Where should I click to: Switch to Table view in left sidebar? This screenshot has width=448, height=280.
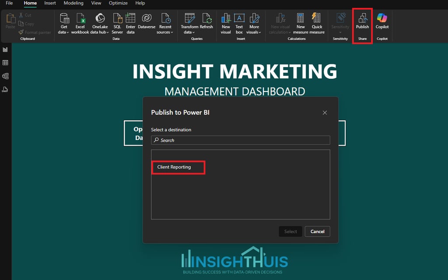pos(5,63)
